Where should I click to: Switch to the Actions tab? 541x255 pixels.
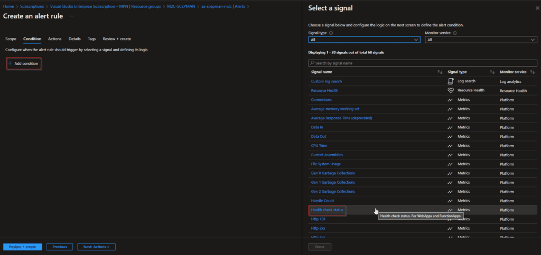coord(54,39)
